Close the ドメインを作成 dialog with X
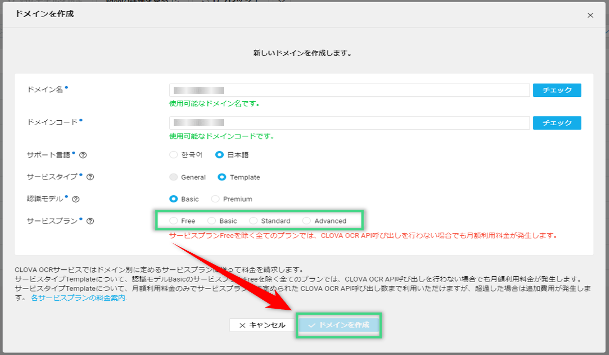Screen dimensions: 609x355 coord(590,15)
